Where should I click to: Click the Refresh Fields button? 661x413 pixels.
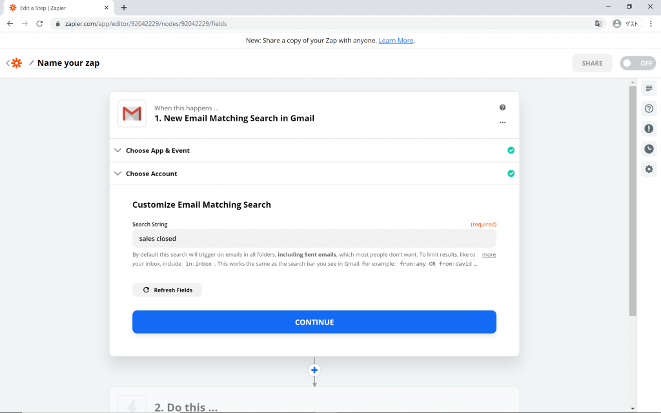coord(167,290)
